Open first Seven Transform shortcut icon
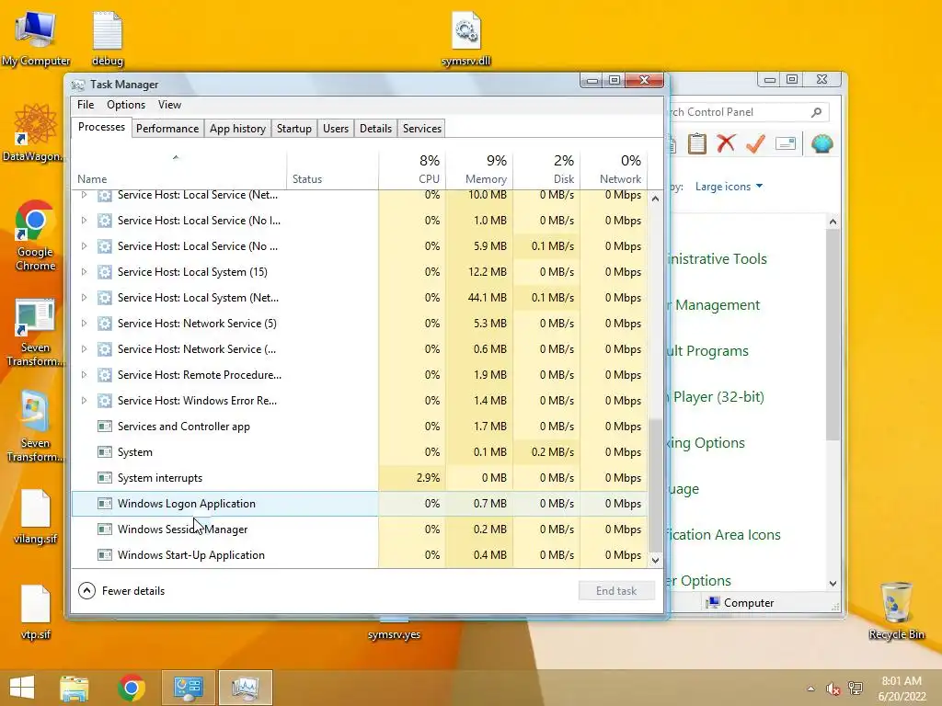 click(x=35, y=333)
